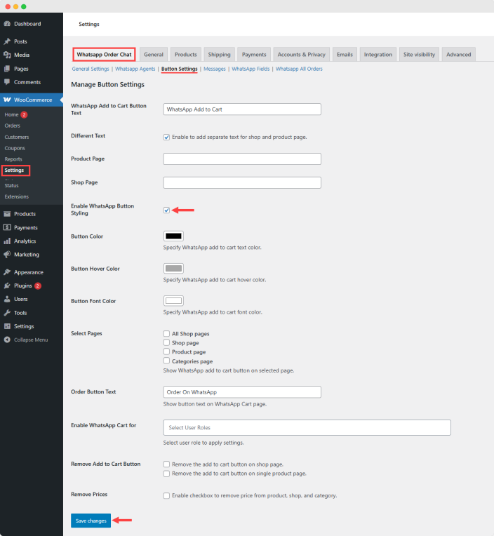Click the Tools wrench icon
Screen dimensions: 494x536
click(x=7, y=313)
